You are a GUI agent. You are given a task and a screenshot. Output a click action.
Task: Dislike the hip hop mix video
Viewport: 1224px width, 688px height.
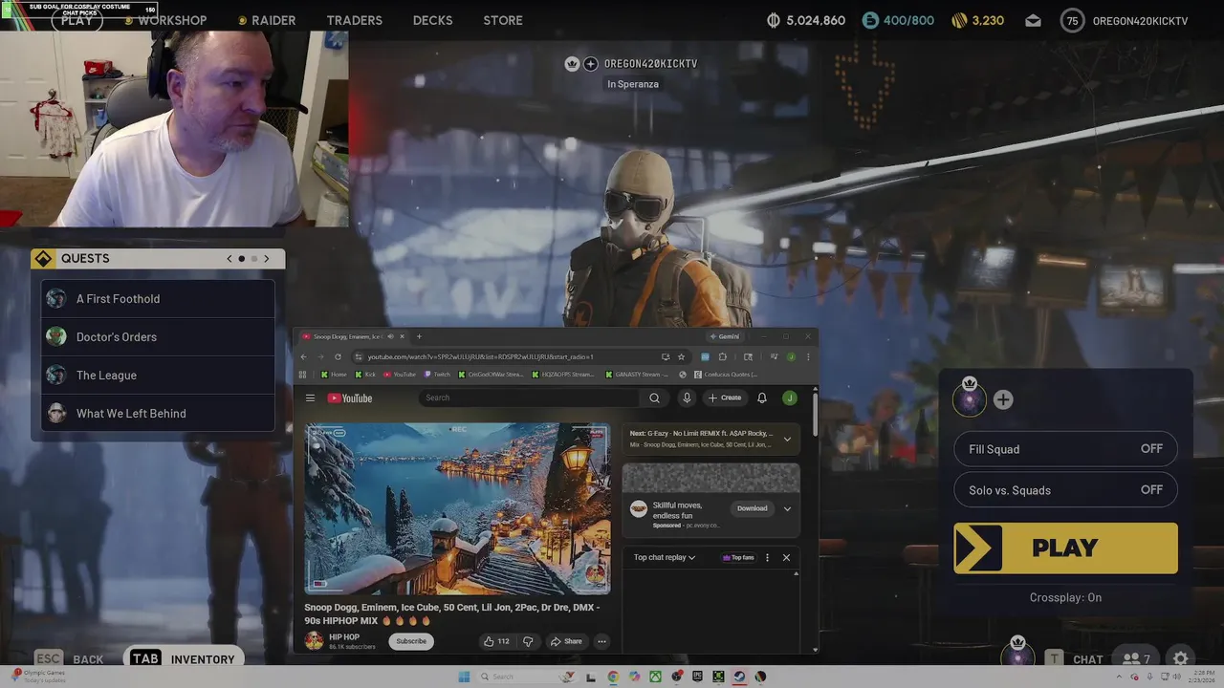pyautogui.click(x=528, y=641)
